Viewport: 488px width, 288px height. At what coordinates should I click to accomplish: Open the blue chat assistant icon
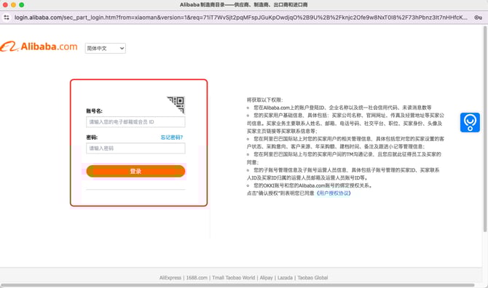[470, 122]
